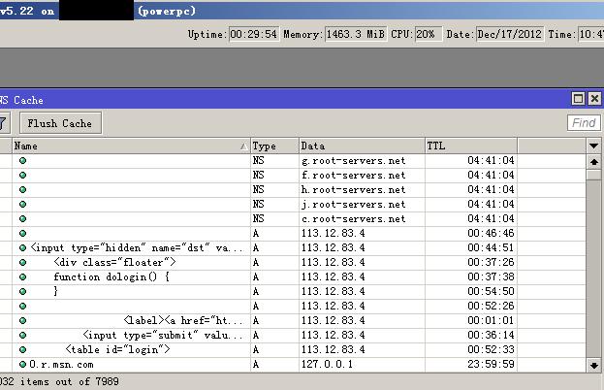The width and height of the screenshot is (604, 390).
Task: Click TTL value 00:01:01
Action: 491,320
